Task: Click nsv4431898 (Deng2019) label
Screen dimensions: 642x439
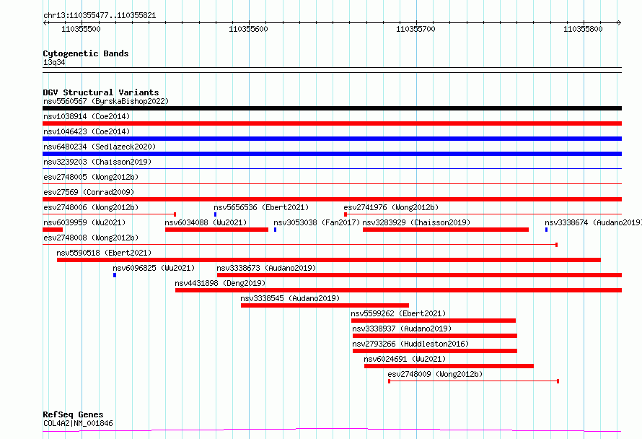Action: (220, 283)
